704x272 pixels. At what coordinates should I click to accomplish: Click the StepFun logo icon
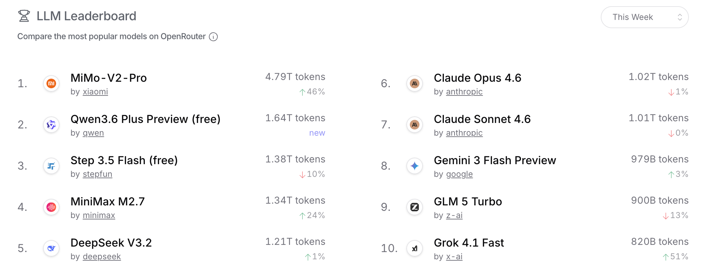pyautogui.click(x=51, y=166)
